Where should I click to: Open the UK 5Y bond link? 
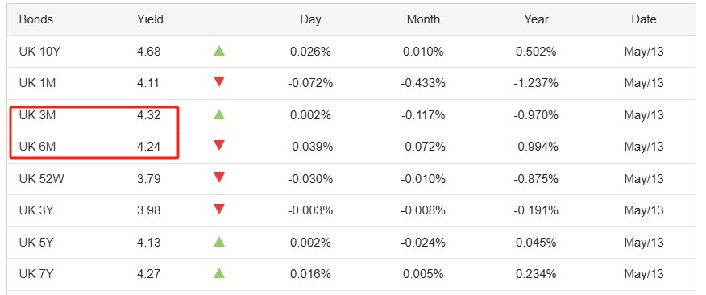point(36,243)
